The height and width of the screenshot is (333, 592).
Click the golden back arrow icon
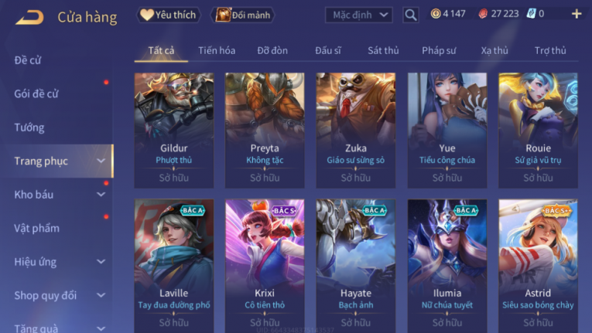(29, 17)
